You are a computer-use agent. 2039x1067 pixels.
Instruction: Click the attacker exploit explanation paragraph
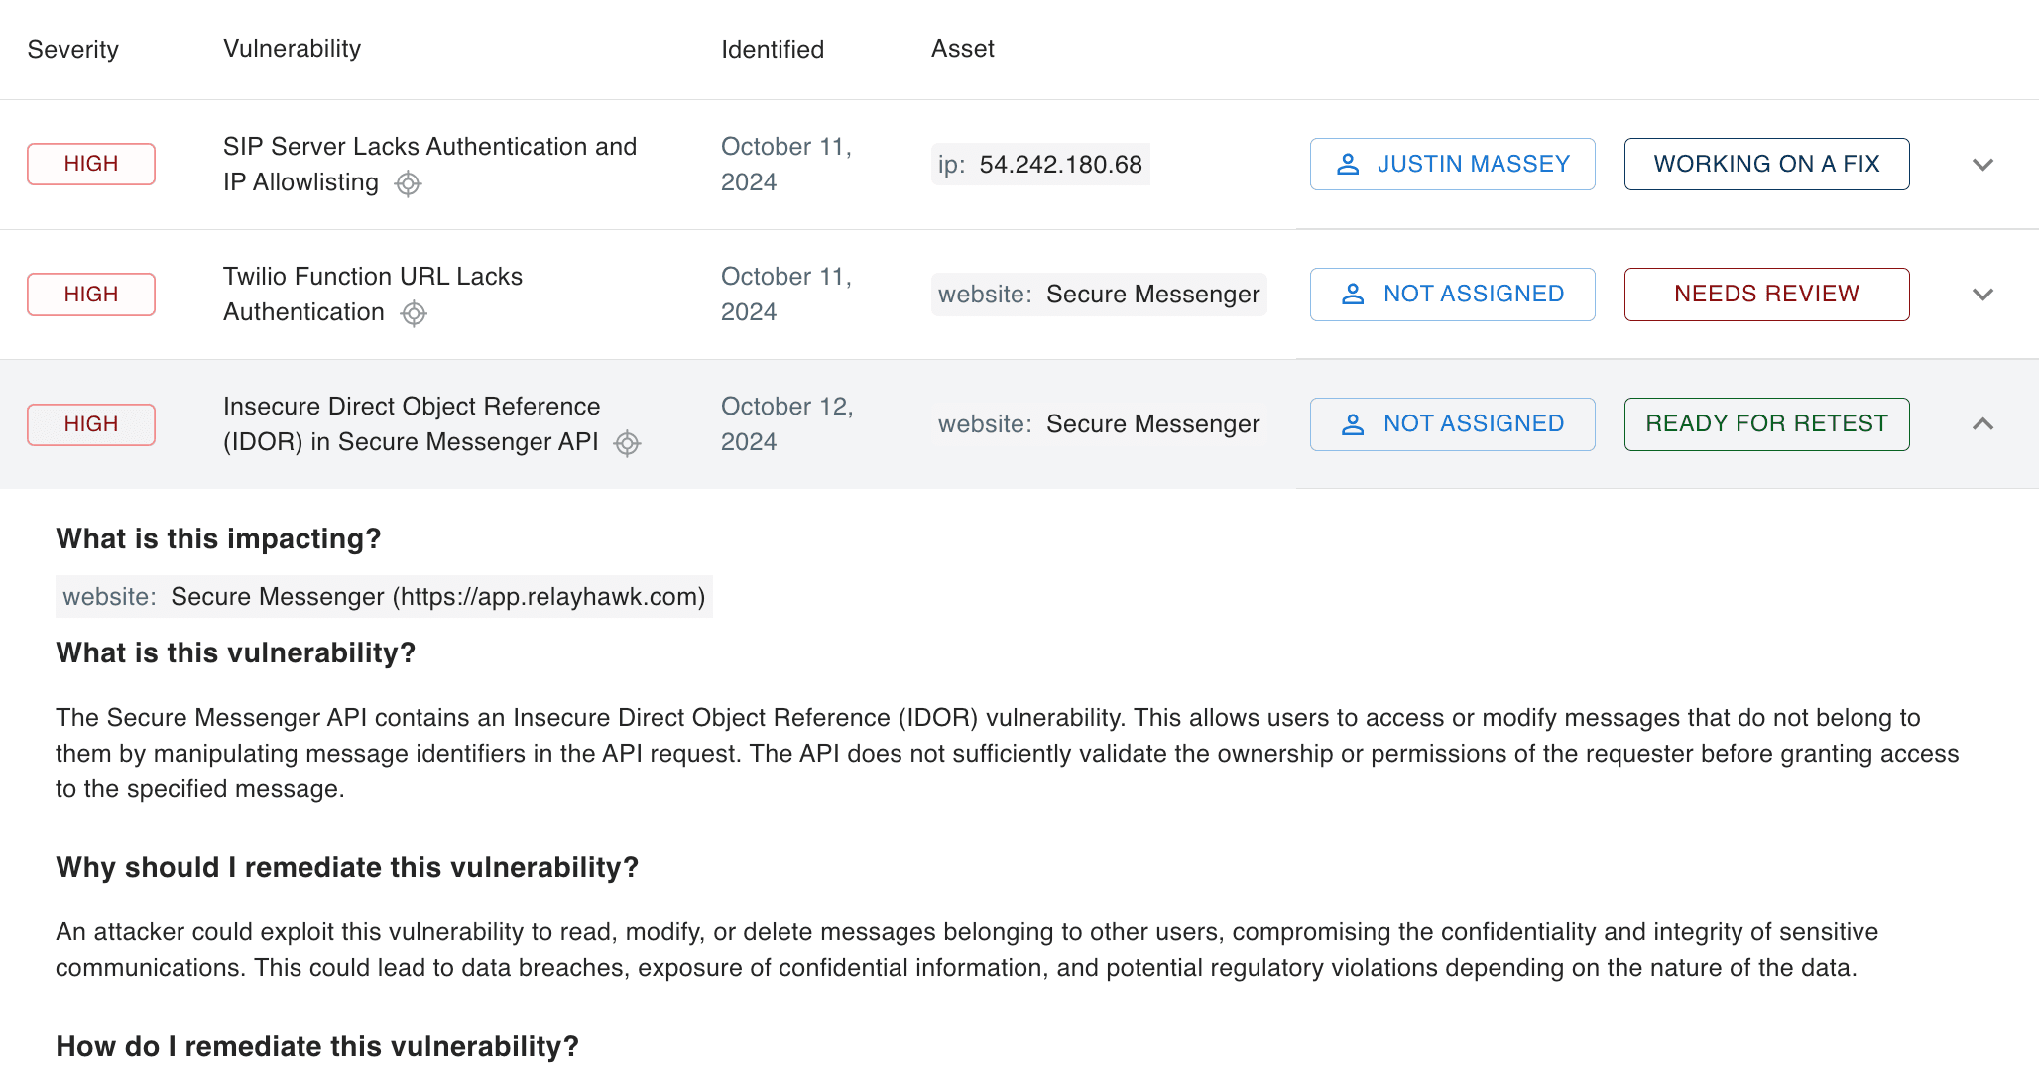click(967, 950)
